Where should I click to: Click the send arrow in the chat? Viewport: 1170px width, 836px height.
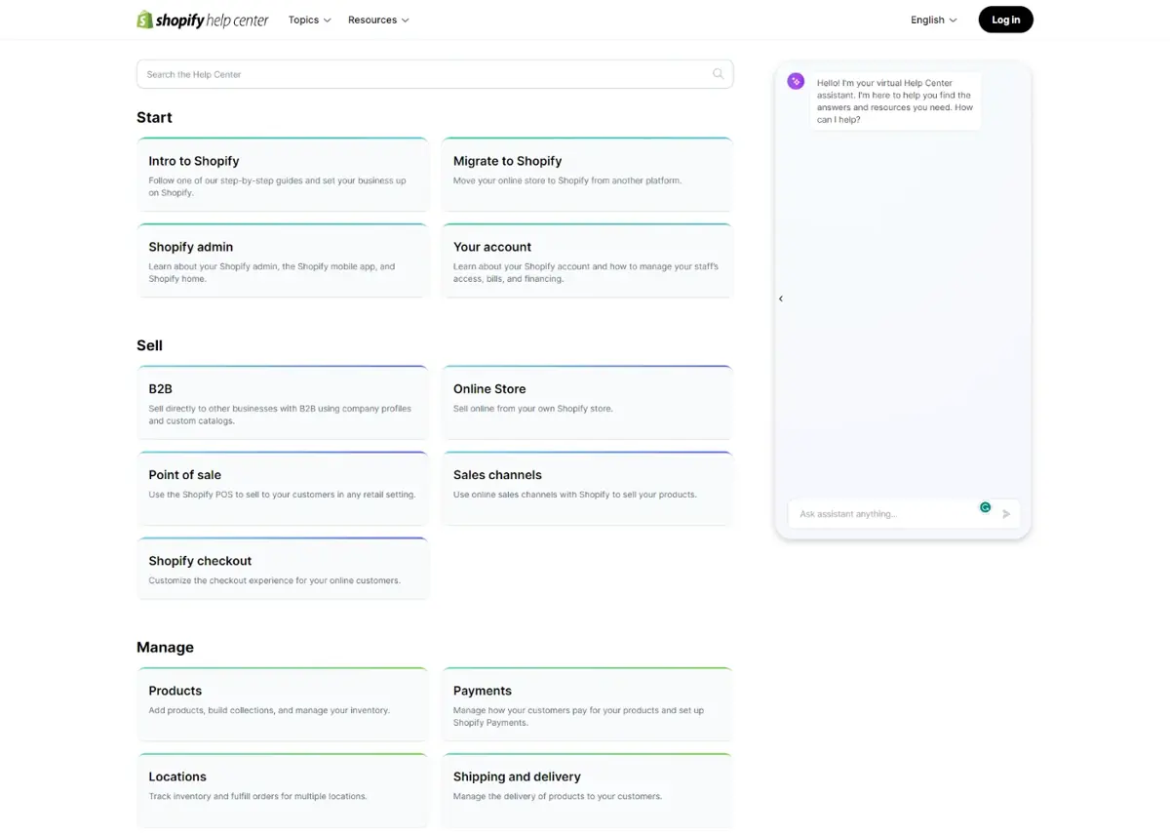coord(1006,514)
